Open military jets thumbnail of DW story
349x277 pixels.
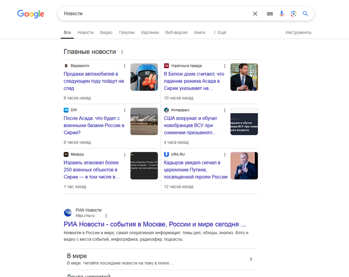[x=144, y=121]
